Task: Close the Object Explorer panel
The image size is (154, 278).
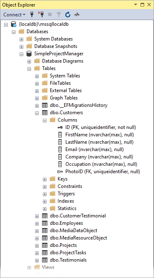Action: [x=149, y=5]
